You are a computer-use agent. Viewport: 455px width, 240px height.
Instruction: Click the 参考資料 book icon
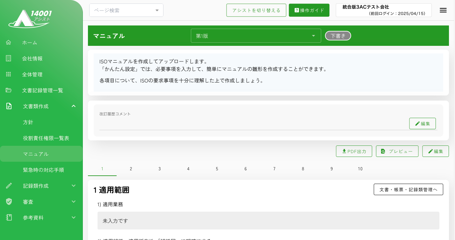pos(9,217)
